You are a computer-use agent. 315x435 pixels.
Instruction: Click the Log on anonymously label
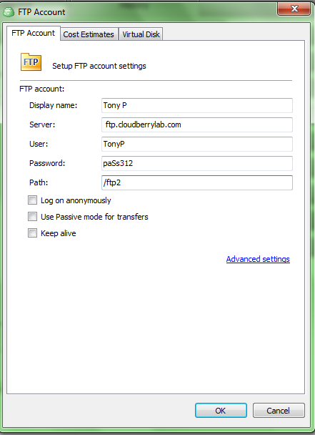click(76, 200)
